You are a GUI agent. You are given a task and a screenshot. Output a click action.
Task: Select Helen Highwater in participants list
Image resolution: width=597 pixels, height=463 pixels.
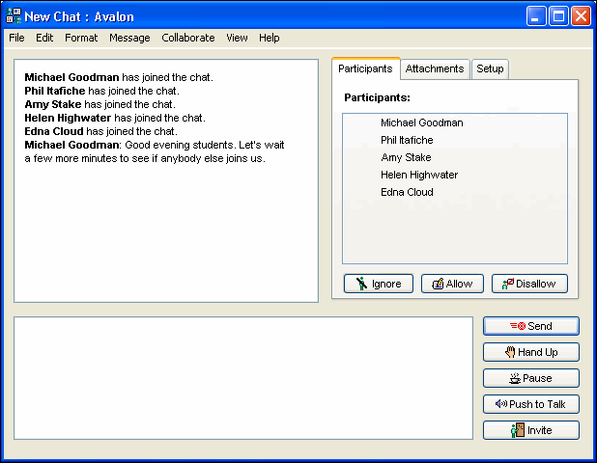[418, 175]
